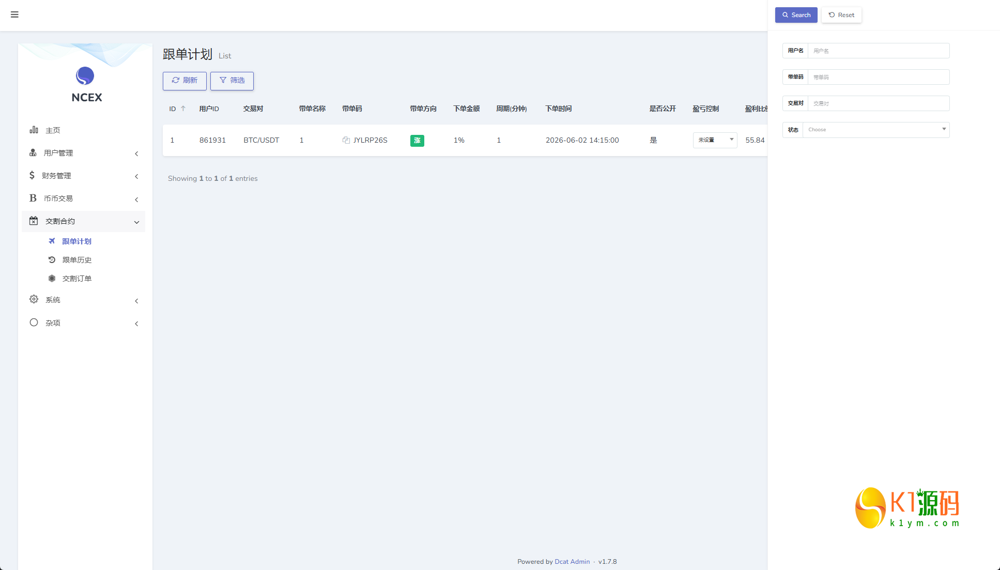1000x570 pixels.
Task: Click the 盈亏控制 column header
Action: click(x=705, y=109)
